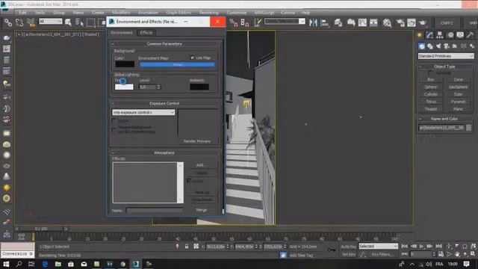
Task: Open the Edit menu
Action: [x=22, y=13]
